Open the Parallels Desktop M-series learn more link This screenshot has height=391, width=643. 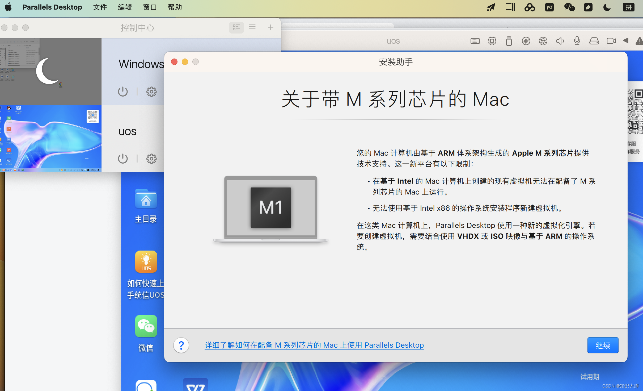point(314,345)
